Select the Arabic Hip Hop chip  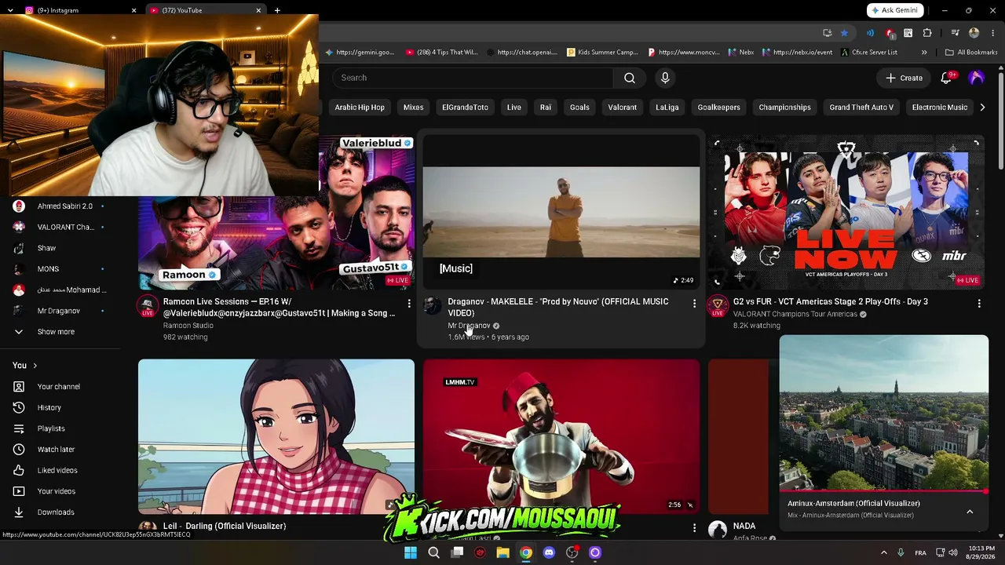pos(360,108)
